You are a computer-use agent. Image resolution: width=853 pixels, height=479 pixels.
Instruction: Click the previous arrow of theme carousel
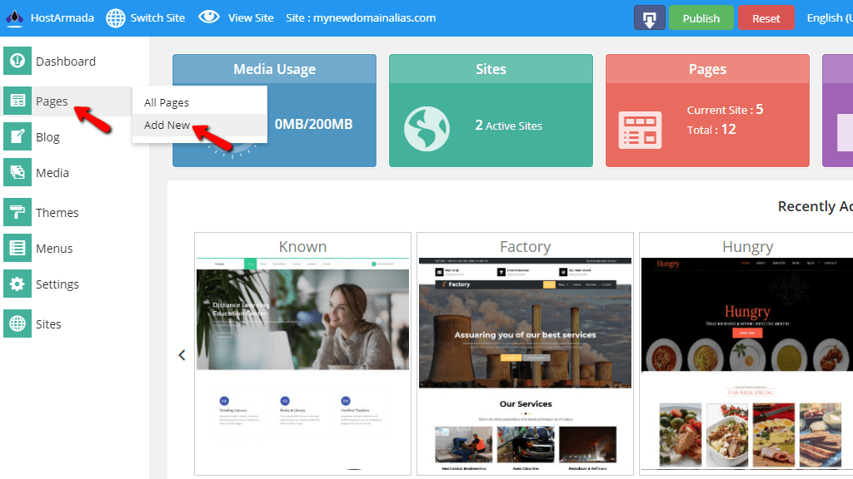point(182,355)
